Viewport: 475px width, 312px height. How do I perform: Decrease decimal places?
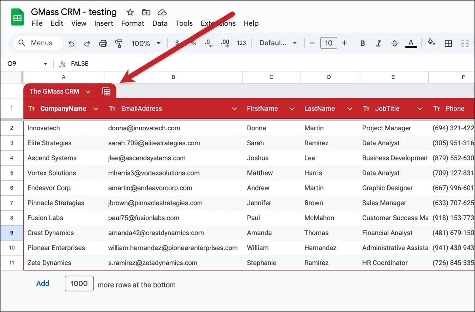click(209, 43)
